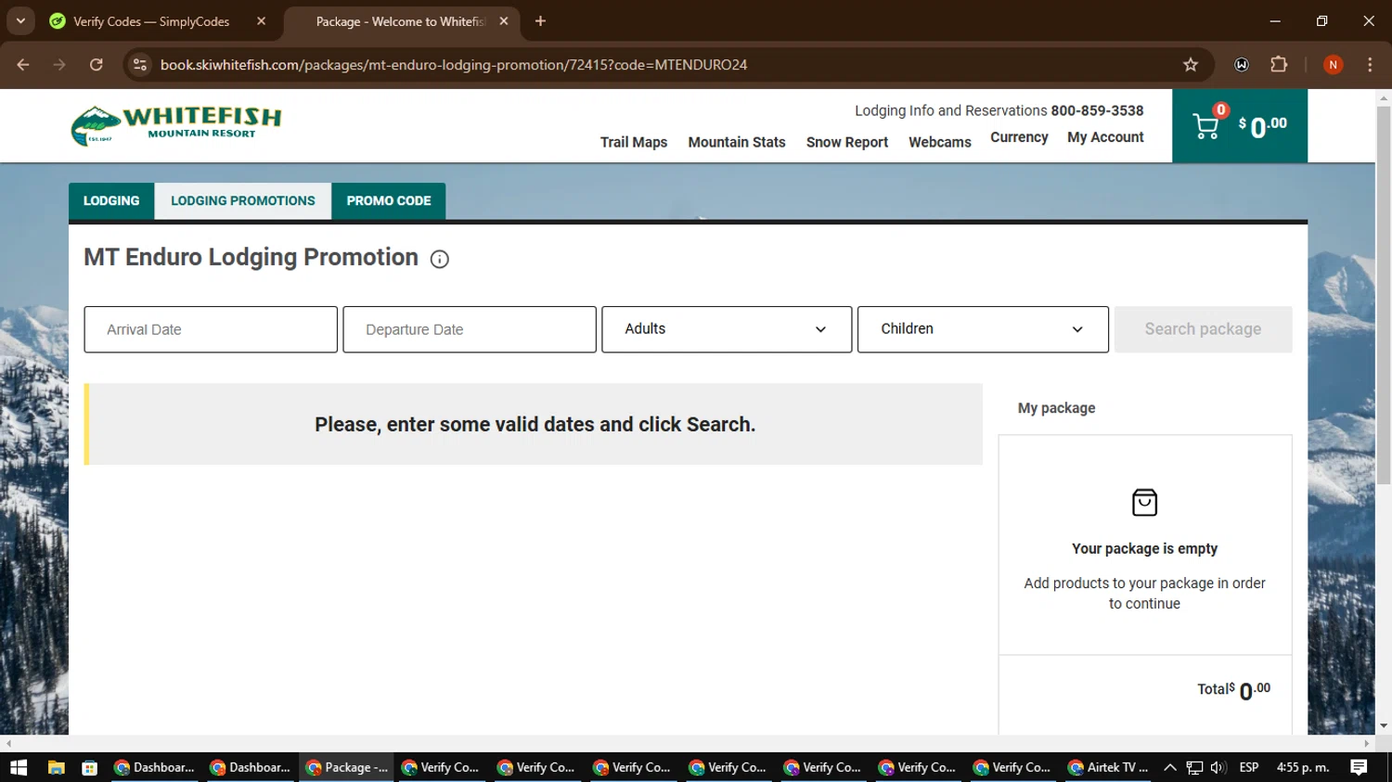1392x782 pixels.
Task: Click the browser reload icon
Action: [97, 65]
